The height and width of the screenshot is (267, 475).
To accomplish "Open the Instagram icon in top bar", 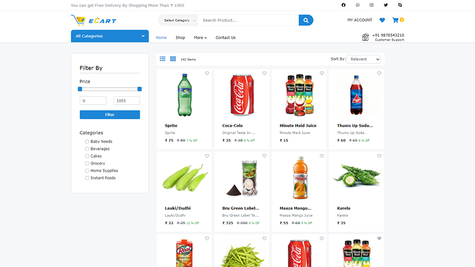I will coord(372,5).
